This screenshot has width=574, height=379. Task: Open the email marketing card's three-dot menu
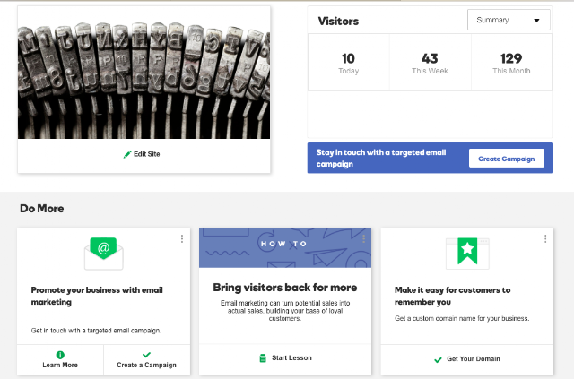pos(182,239)
